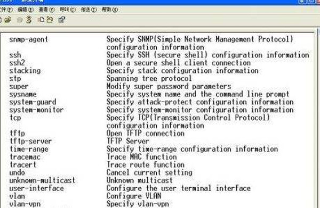Screen dimensions: 320x208
Task: Click 'Configure the user terminal interface'
Action: 179,188
